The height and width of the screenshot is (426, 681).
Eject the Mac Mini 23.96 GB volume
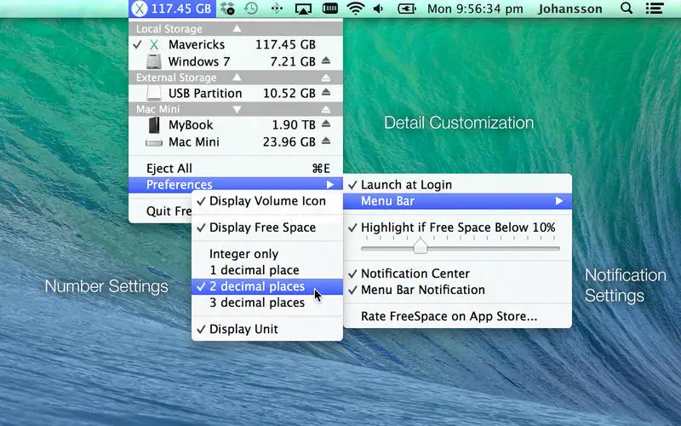[x=326, y=141]
